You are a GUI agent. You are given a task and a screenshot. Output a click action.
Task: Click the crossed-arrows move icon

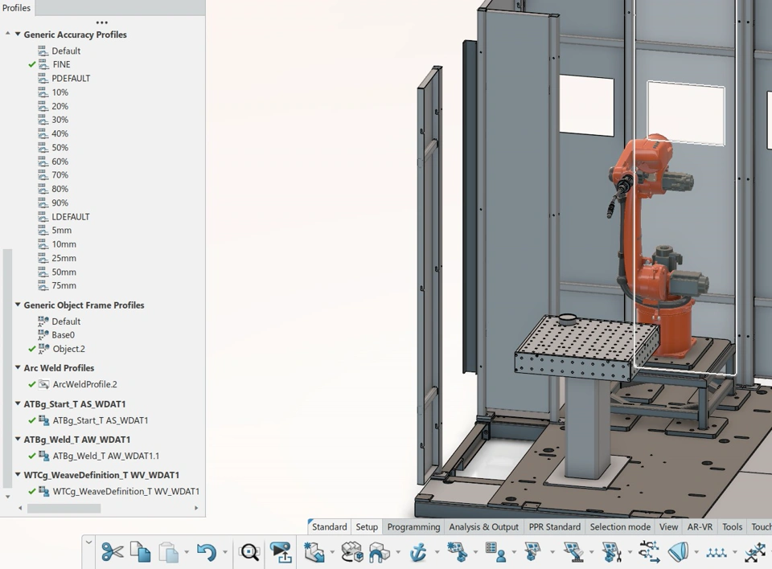pyautogui.click(x=755, y=552)
